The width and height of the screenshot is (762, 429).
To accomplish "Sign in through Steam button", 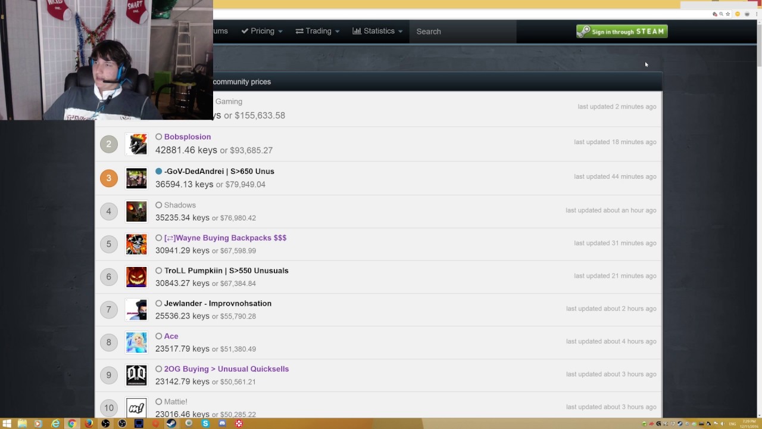I will click(x=622, y=31).
